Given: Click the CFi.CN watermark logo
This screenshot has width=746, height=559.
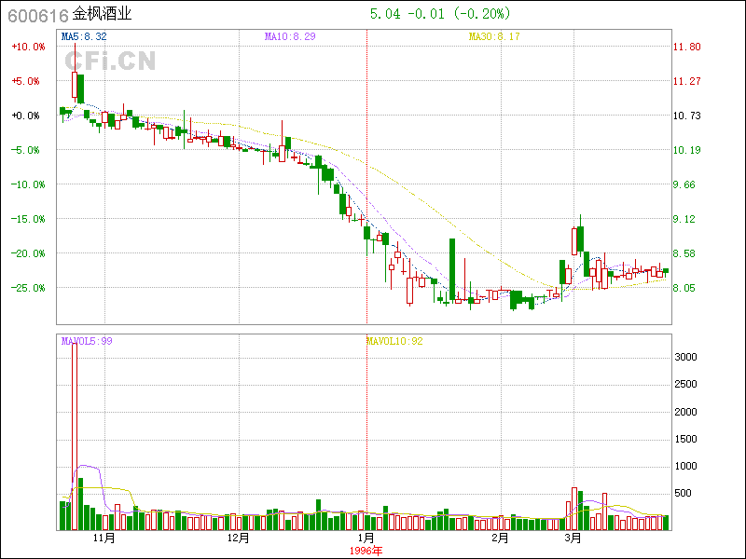Looking at the screenshot, I should [x=110, y=61].
